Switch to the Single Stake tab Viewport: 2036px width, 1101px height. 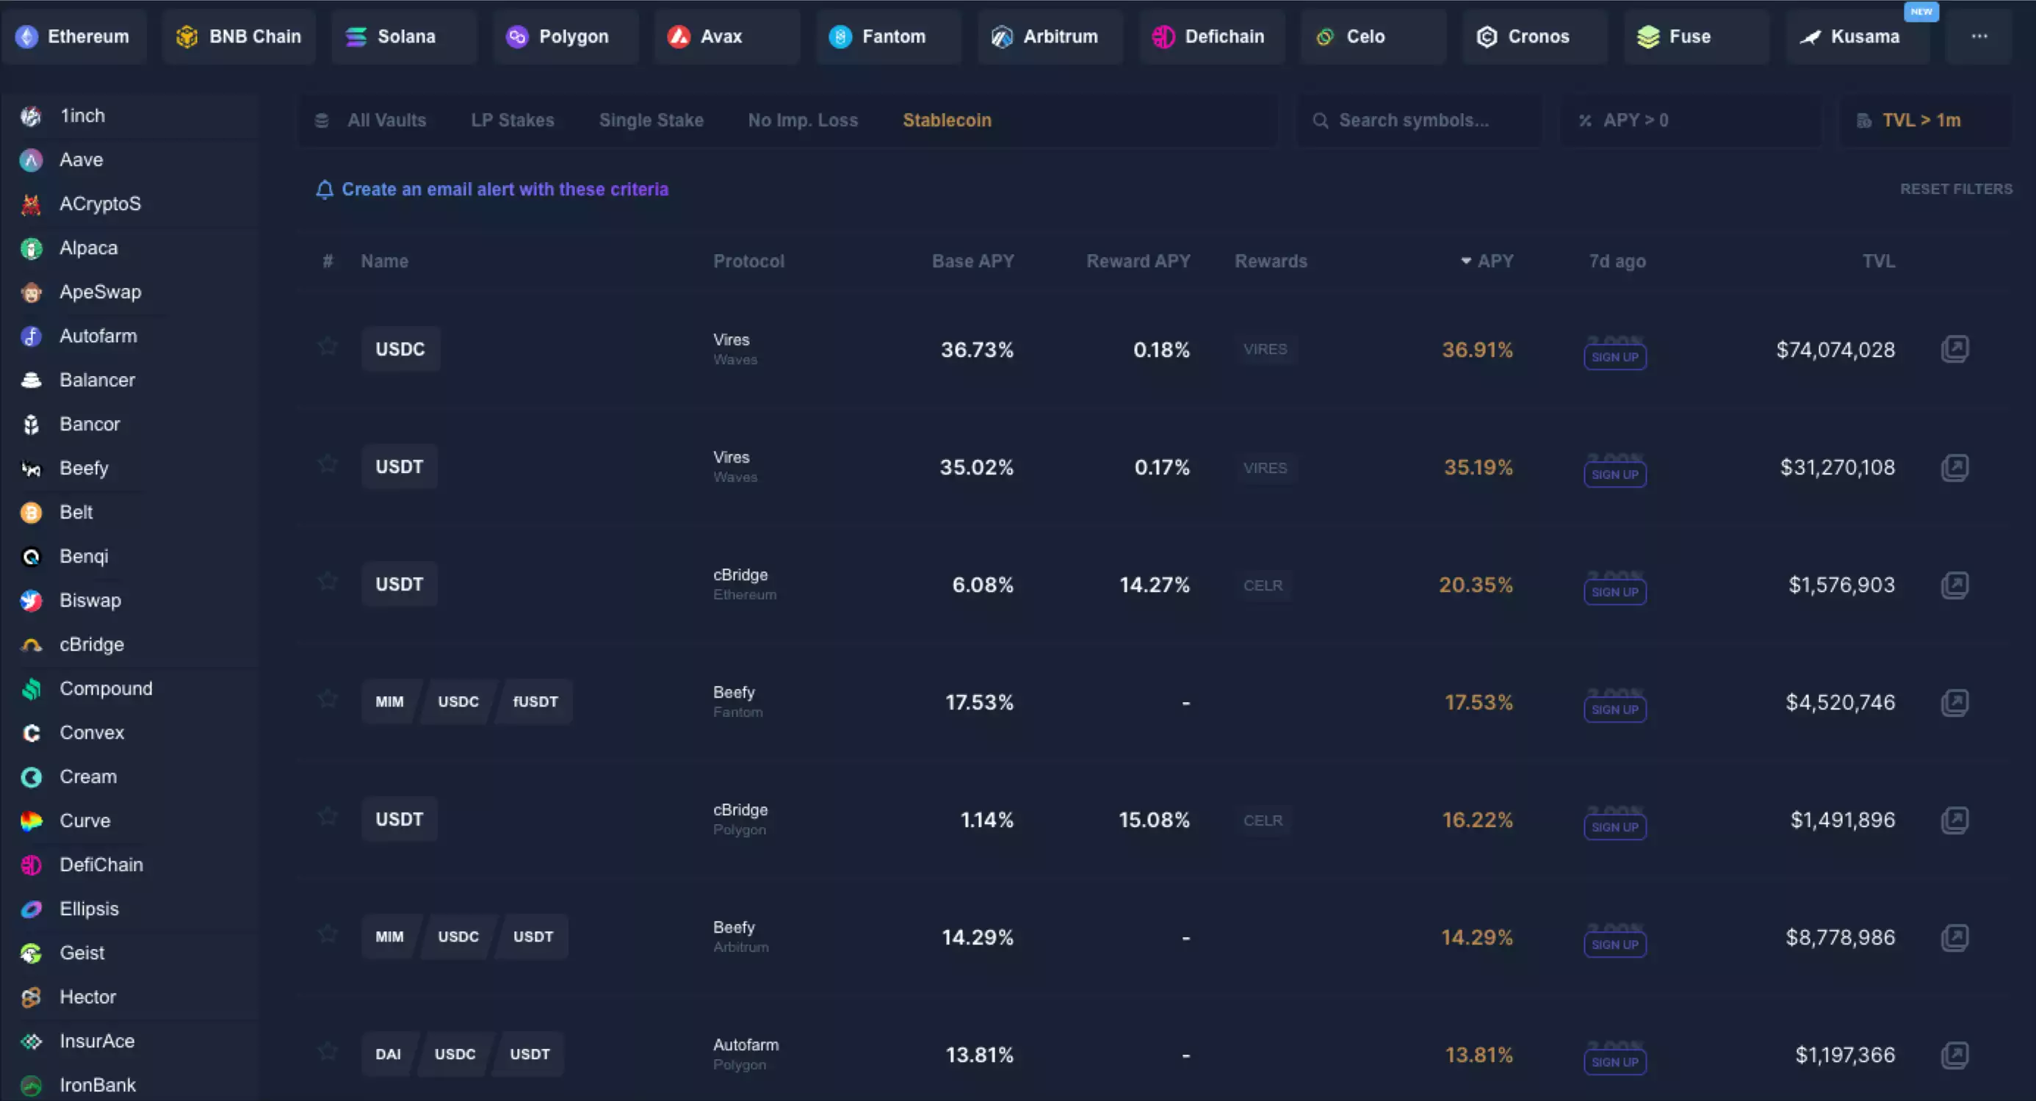point(651,120)
